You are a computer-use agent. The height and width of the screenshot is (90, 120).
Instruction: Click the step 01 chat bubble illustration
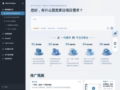(x=39, y=52)
